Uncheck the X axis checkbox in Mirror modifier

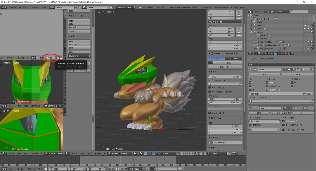(x=250, y=82)
